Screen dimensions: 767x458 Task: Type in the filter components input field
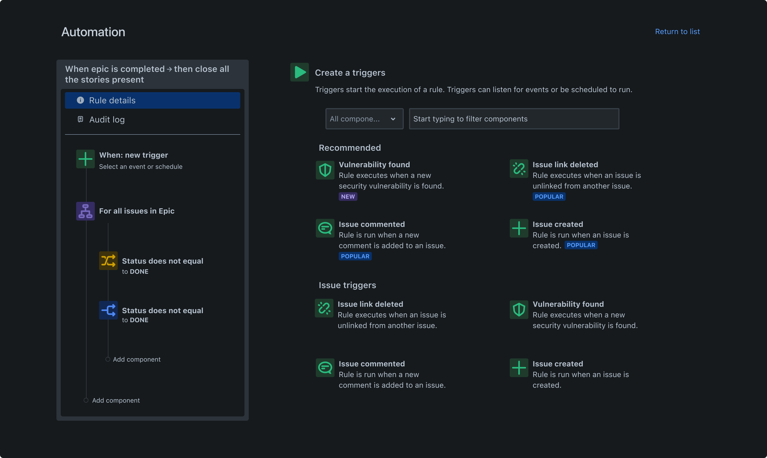513,119
